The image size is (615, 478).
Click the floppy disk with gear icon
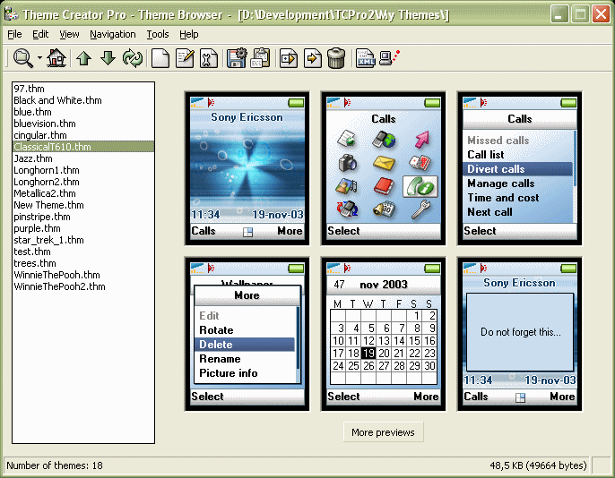[237, 58]
